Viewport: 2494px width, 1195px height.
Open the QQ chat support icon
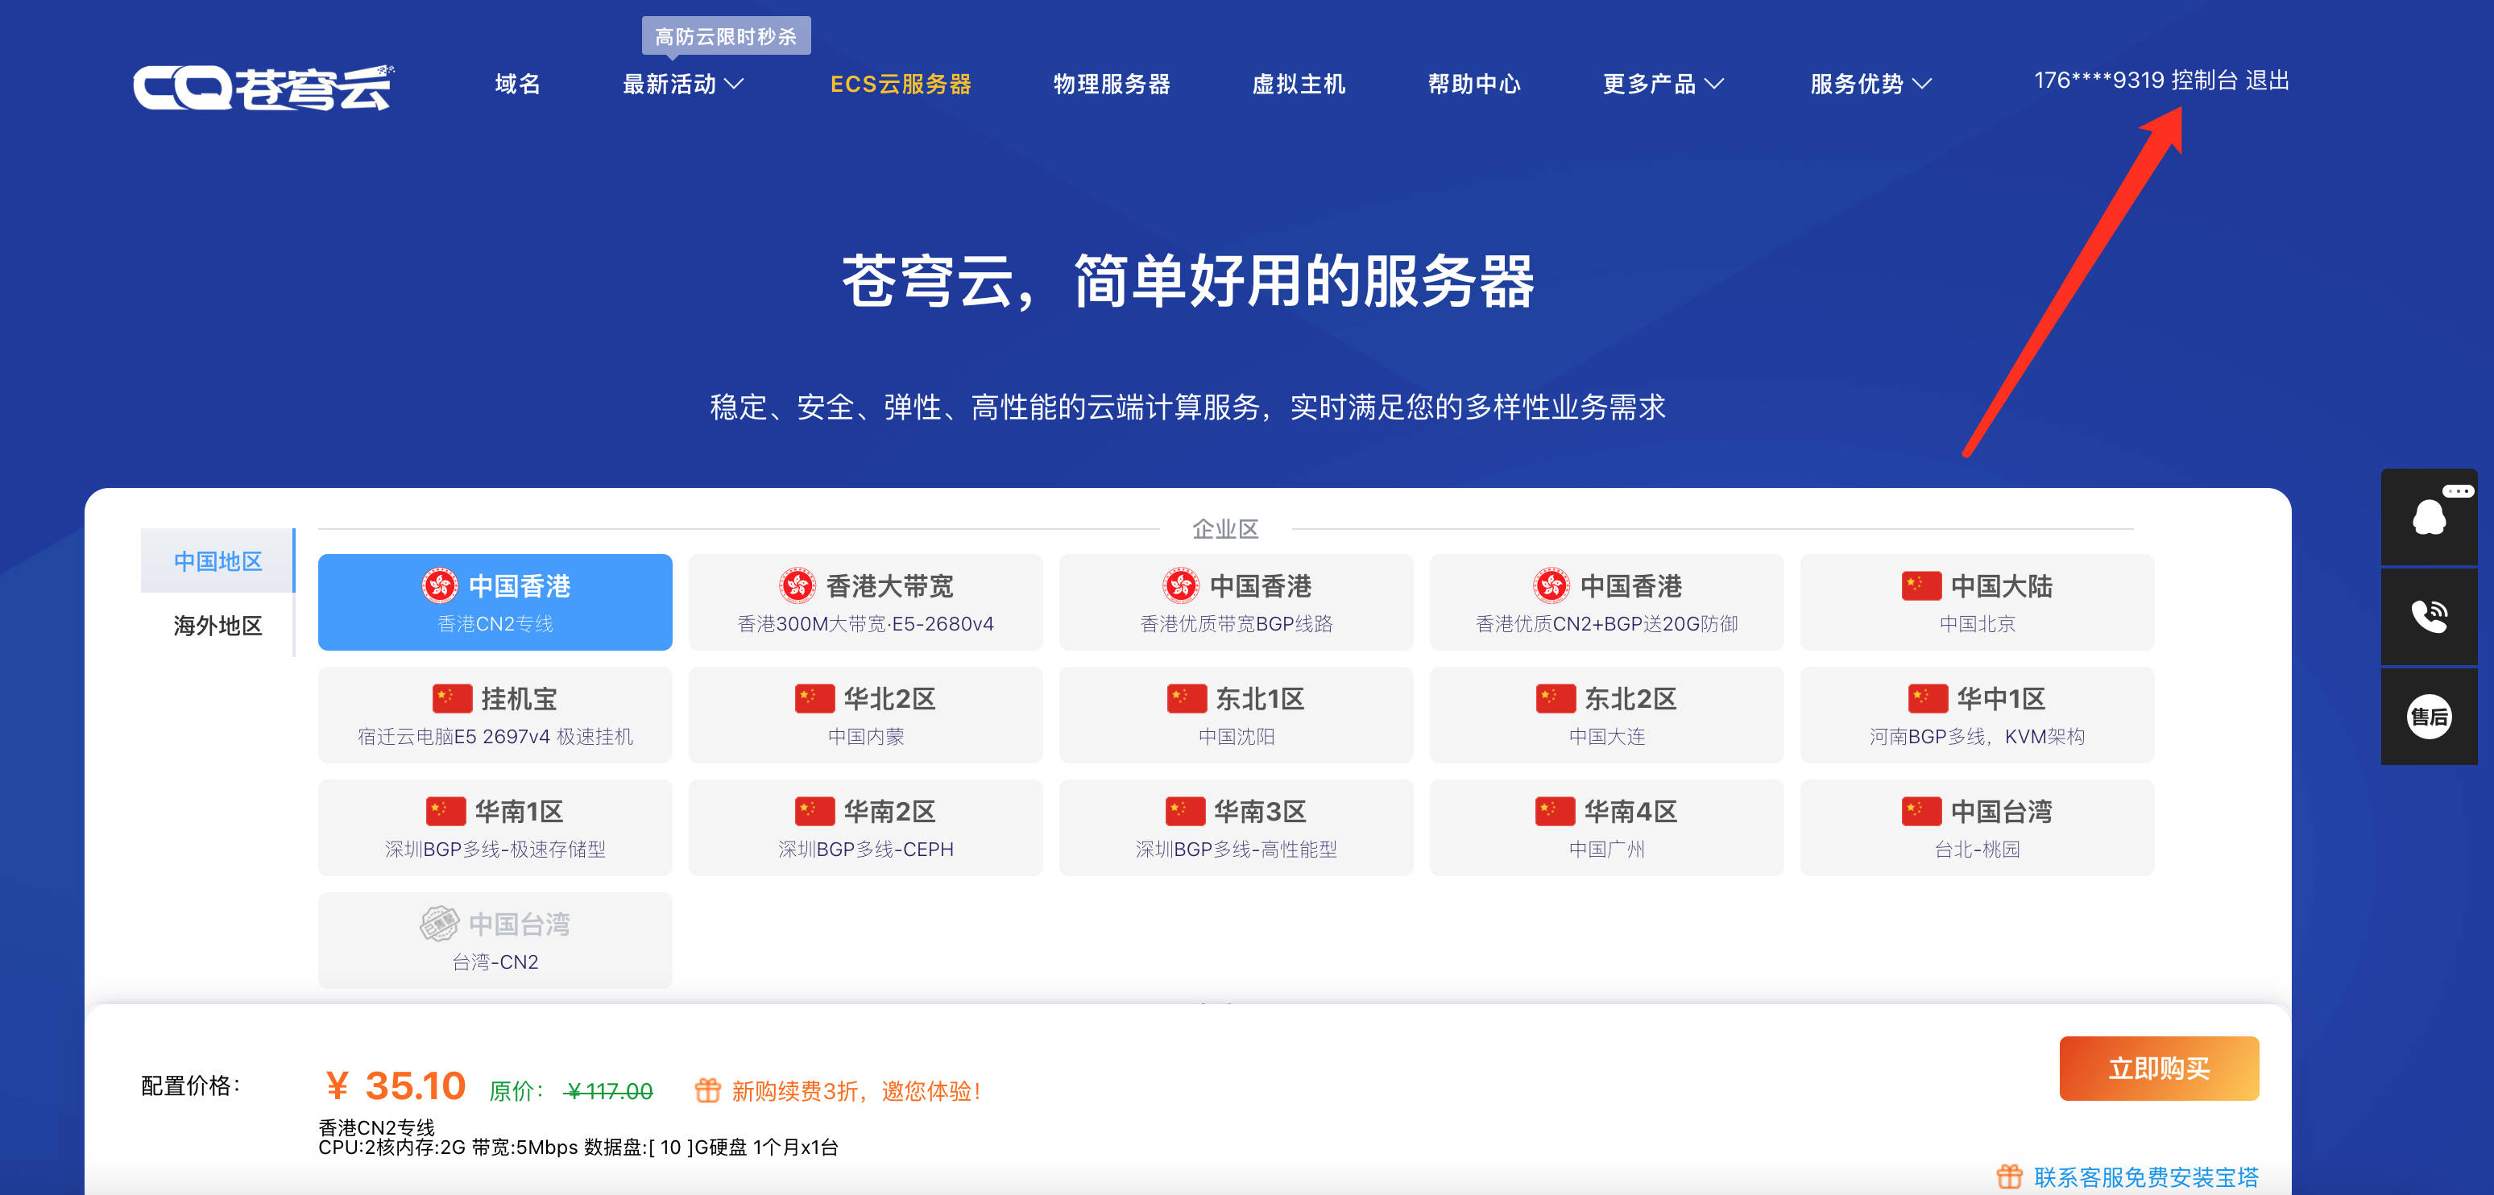(2429, 515)
